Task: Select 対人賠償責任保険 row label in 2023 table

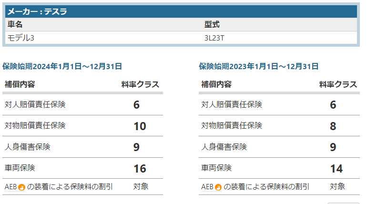Action: coord(232,104)
